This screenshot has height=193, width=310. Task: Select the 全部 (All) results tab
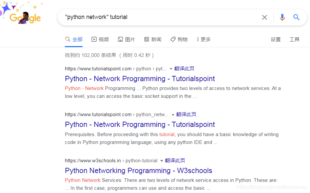point(74,40)
